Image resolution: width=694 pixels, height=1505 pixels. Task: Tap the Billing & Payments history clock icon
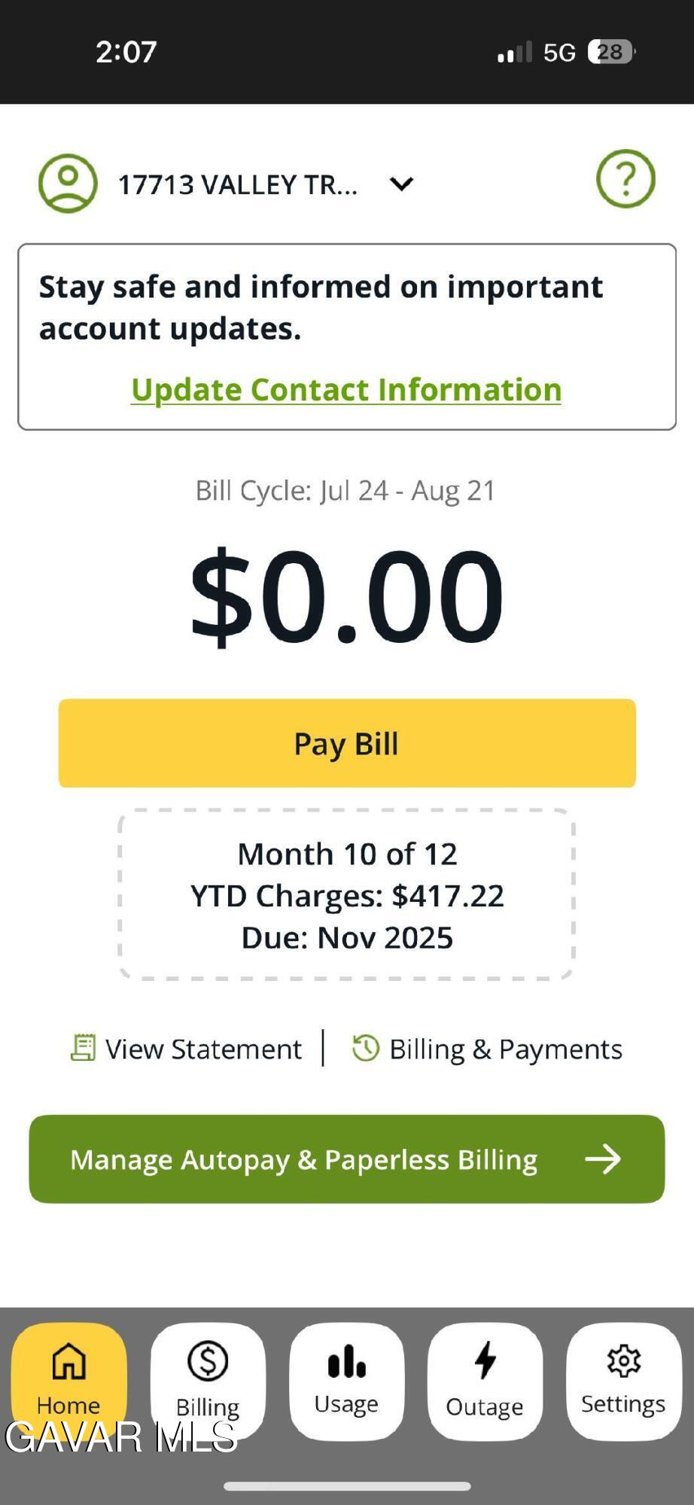click(366, 1048)
